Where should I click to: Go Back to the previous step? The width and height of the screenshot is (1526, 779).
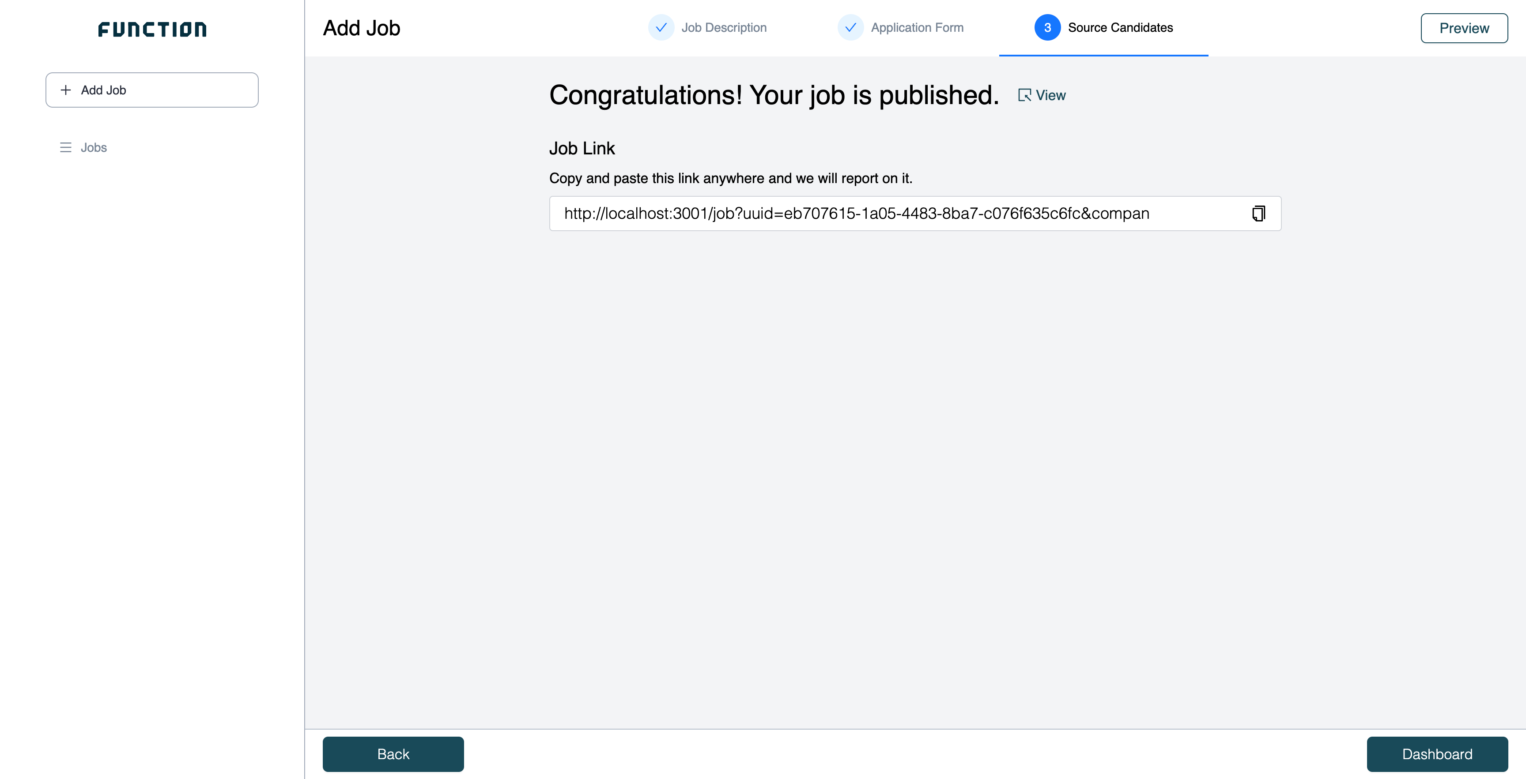(x=393, y=753)
